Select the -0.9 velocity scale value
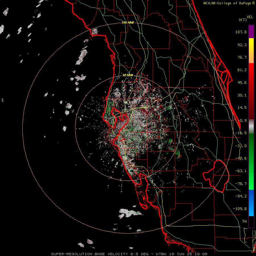 point(242,121)
